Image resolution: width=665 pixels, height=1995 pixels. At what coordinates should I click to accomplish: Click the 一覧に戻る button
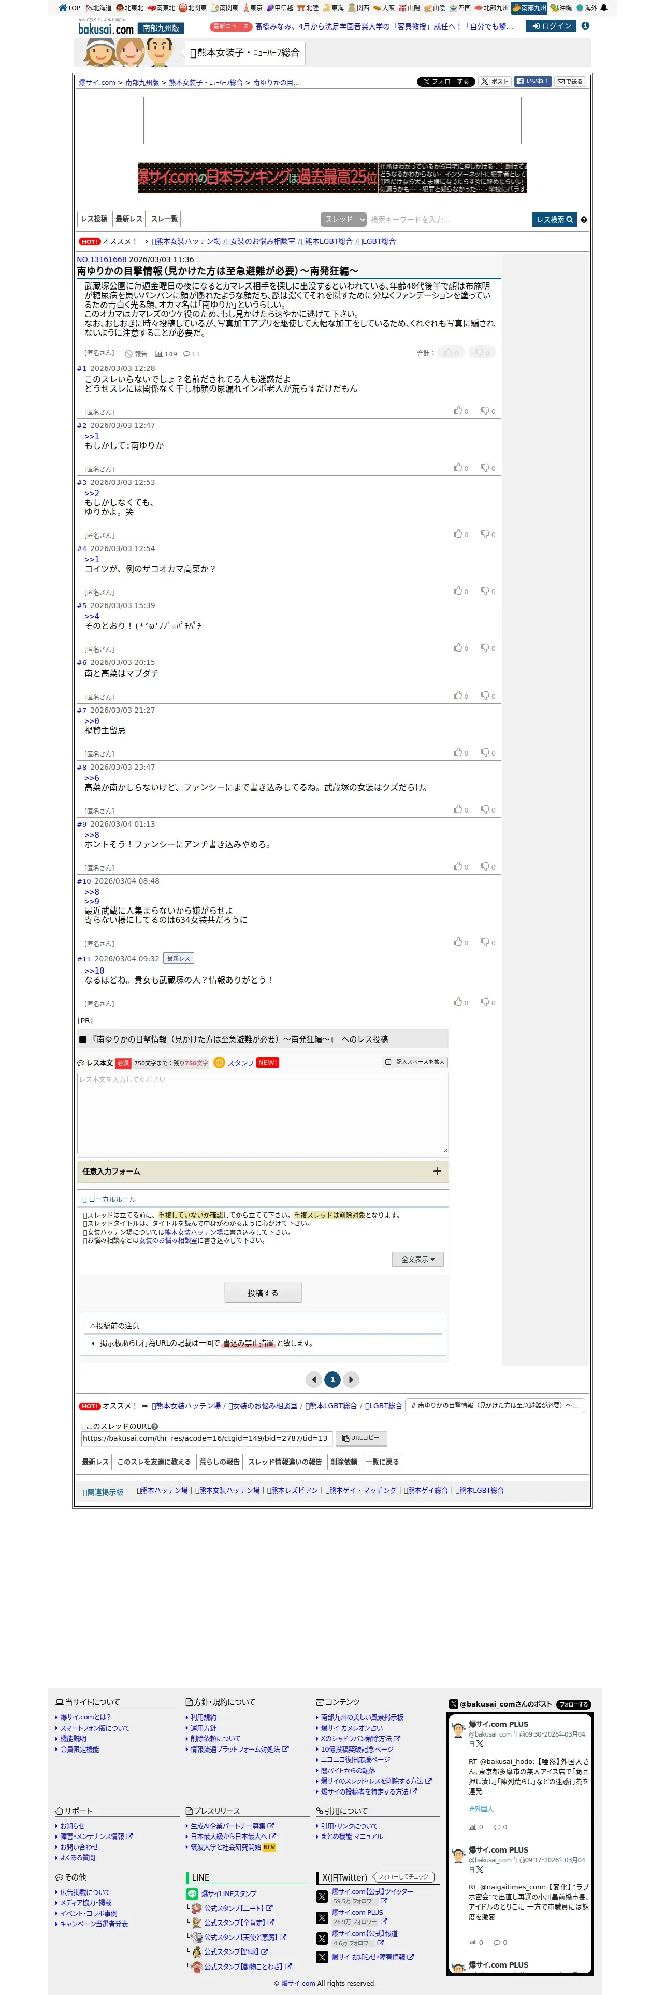click(382, 1462)
